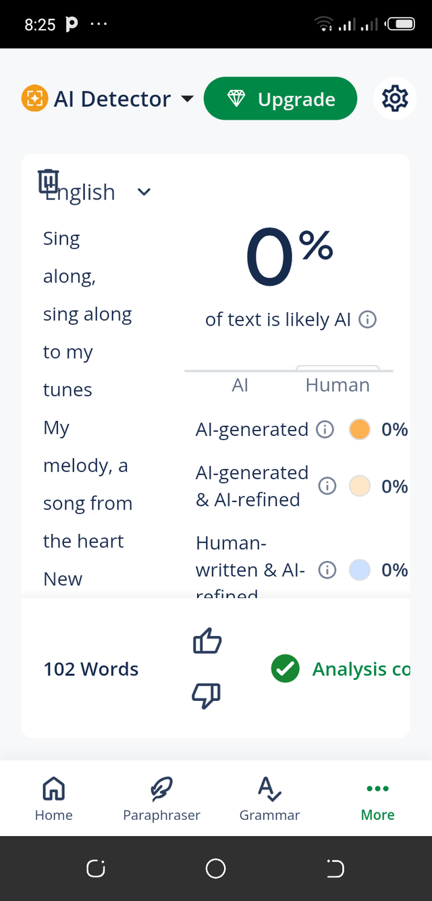Viewport: 432px width, 901px height.
Task: Open the AI Detector tool dropdown
Action: (x=187, y=99)
